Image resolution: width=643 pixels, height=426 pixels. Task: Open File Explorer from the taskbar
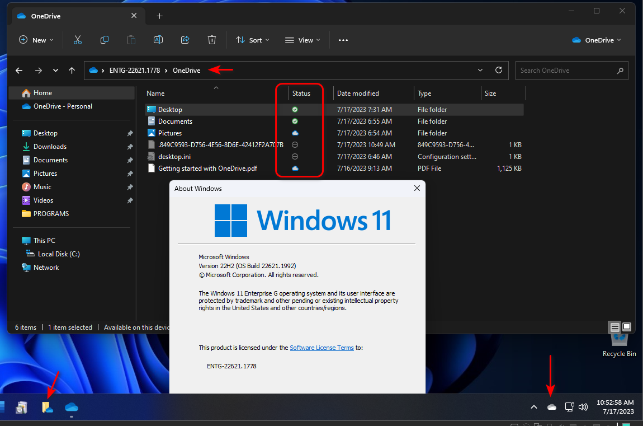pos(48,407)
